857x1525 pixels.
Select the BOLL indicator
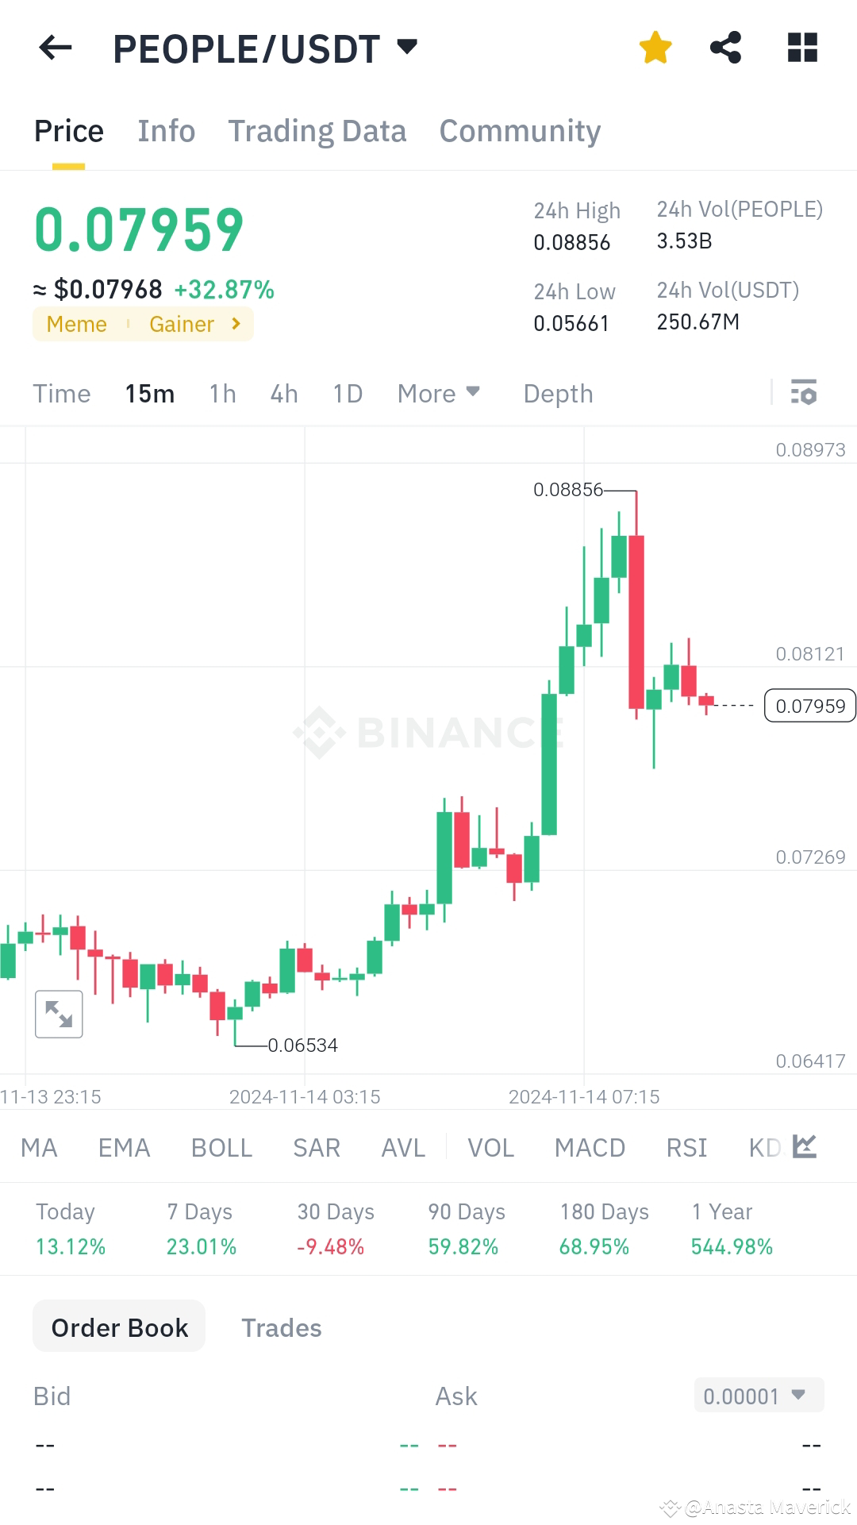point(221,1147)
